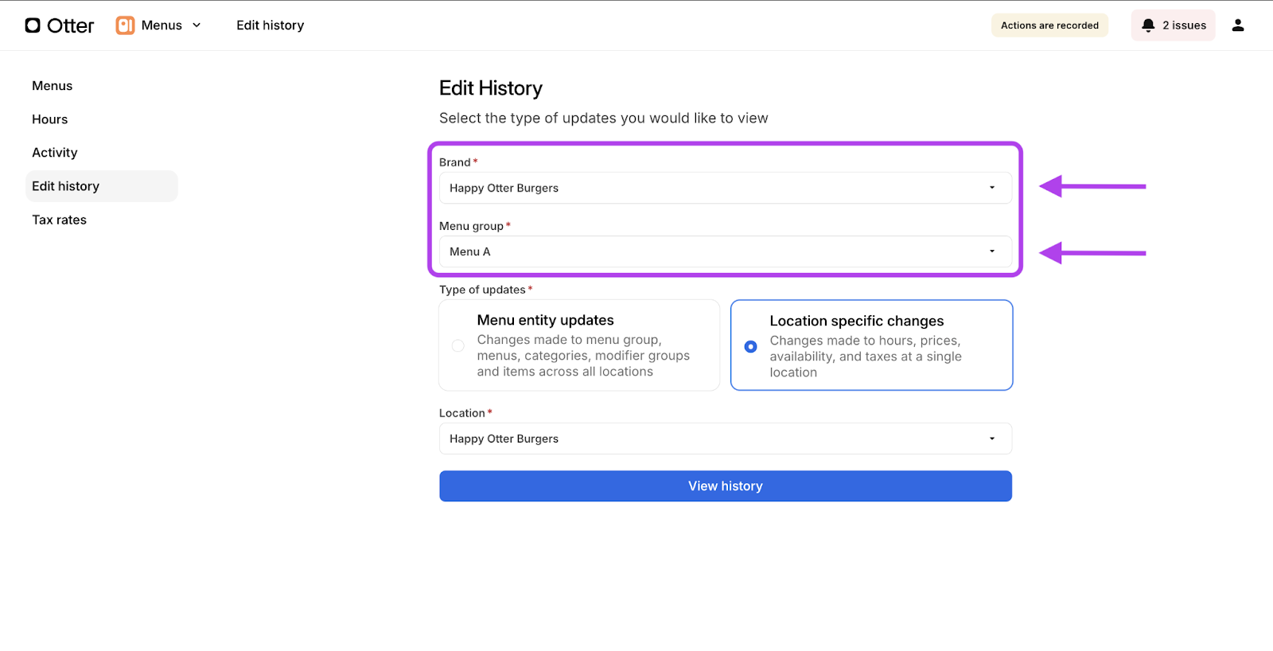Screen dimensions: 1273x651
Task: Select Location specific changes radio button
Action: [750, 346]
